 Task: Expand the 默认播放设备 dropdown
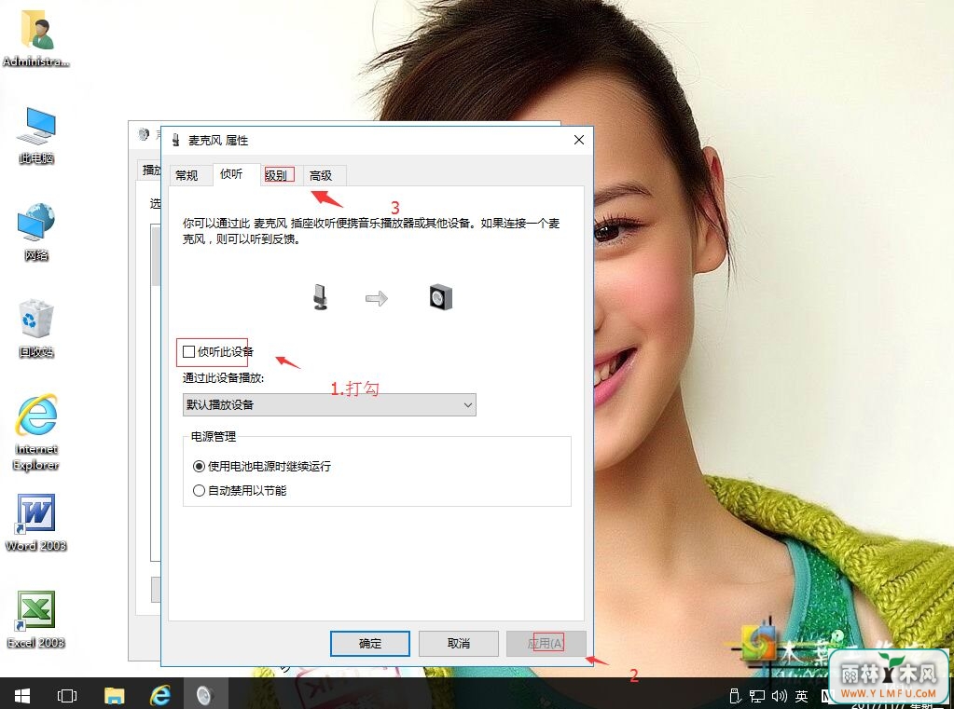pyautogui.click(x=329, y=405)
